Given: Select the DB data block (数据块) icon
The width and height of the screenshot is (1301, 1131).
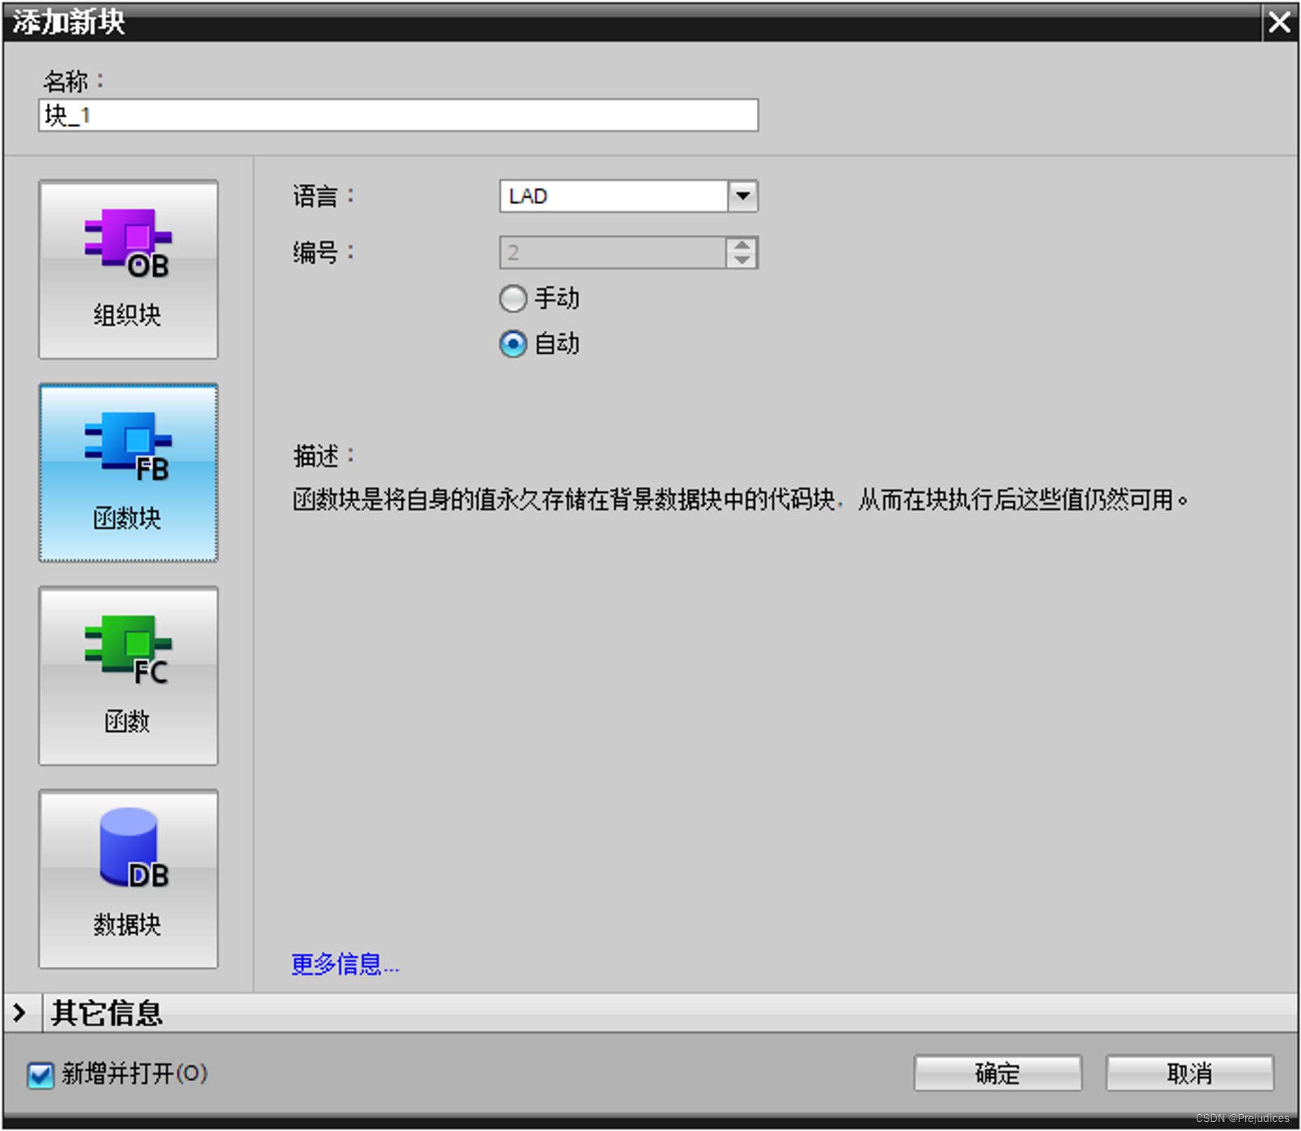Looking at the screenshot, I should click(x=128, y=879).
